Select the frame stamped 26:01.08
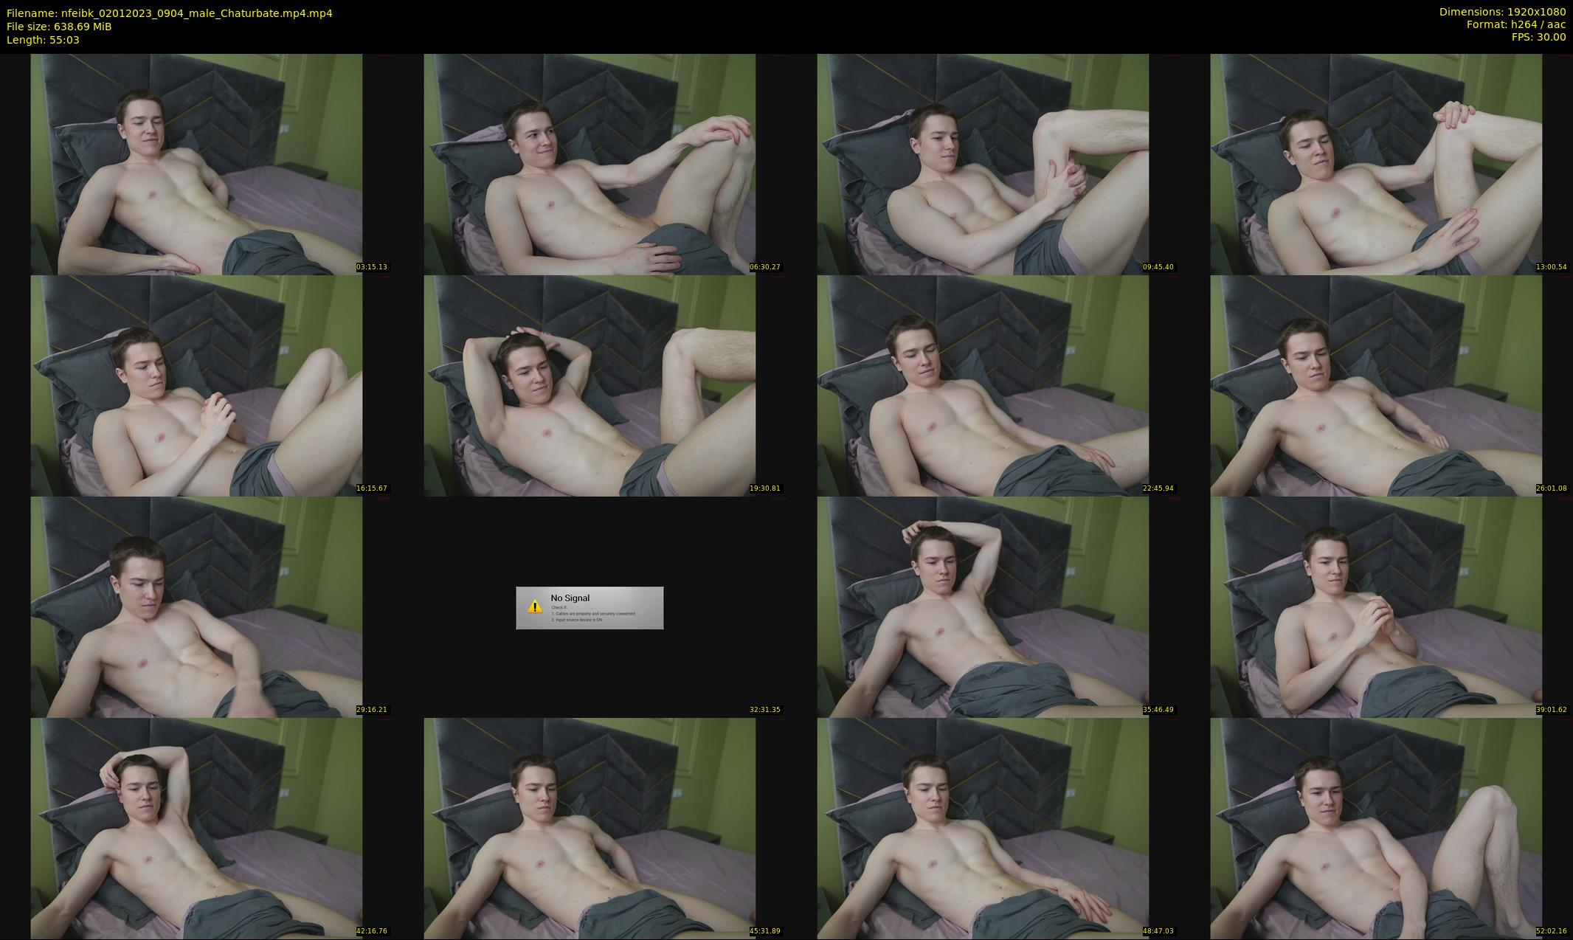Screen dimensions: 1573x940 (1376, 385)
